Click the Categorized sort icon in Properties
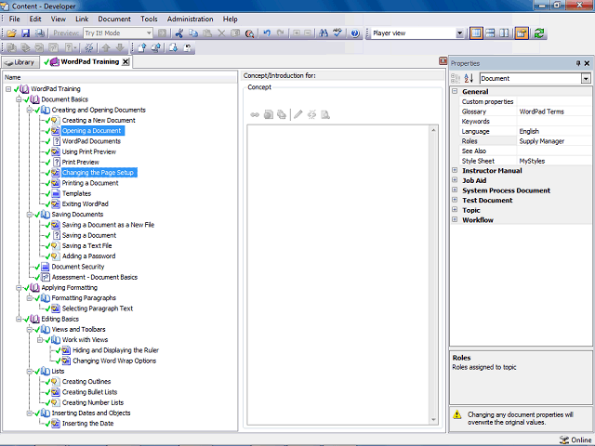The height and width of the screenshot is (446, 595). tap(456, 78)
